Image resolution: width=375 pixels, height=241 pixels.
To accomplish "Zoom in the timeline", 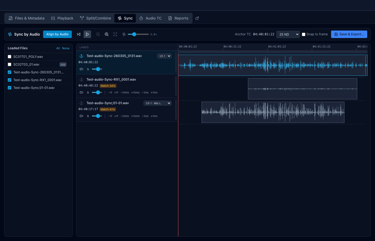I will [107, 34].
